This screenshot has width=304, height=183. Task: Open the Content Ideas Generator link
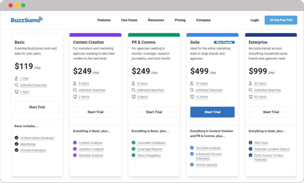click(x=37, y=138)
